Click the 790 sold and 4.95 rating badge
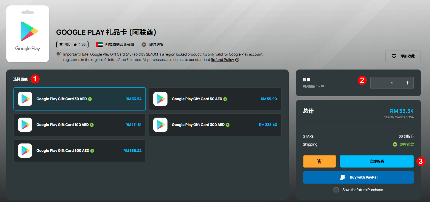 pyautogui.click(x=72, y=45)
